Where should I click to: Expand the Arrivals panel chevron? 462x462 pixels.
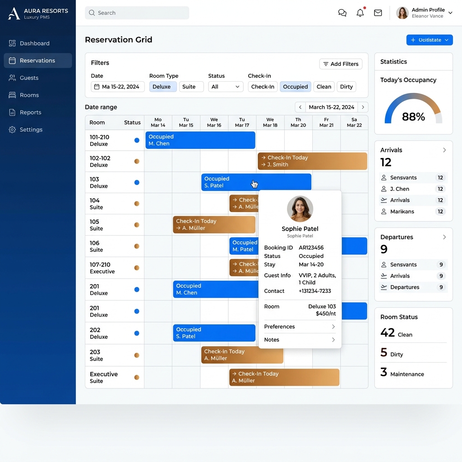[x=444, y=150]
